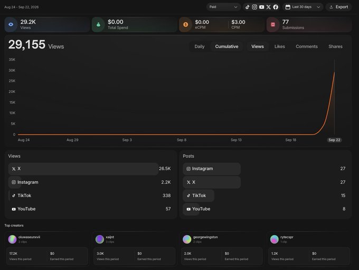The width and height of the screenshot is (359, 270).
Task: Click the X views bar showing 26.5K
Action: pos(83,169)
